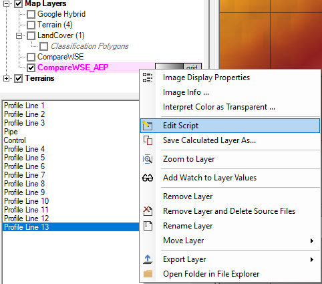
Task: Open the Move Layer submenu arrow
Action: pos(312,241)
